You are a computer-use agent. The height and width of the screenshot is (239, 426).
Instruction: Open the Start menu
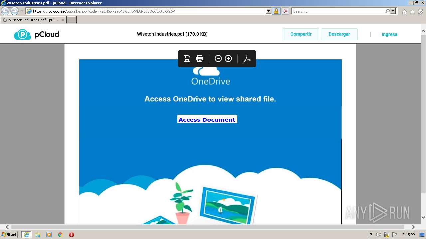9,235
